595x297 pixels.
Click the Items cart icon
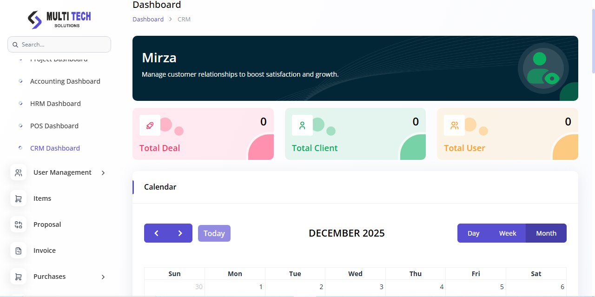pyautogui.click(x=18, y=198)
